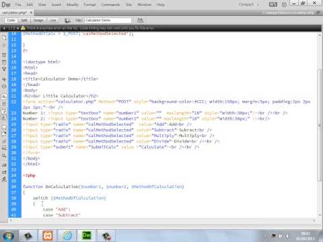Click the horizontal scroll-left arrow below code
323x242 pixels.
[x=11, y=220]
